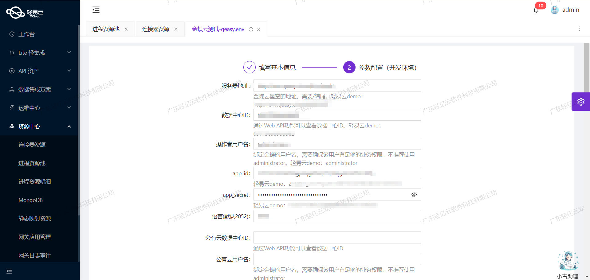590x280 pixels.
Task: Select the 金蝶云测试-qeasy.env tab
Action: click(218, 29)
